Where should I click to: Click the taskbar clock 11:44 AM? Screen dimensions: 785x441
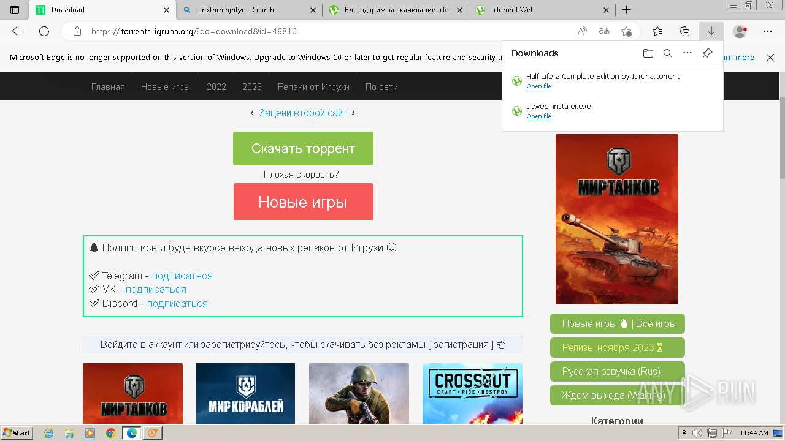pyautogui.click(x=754, y=433)
